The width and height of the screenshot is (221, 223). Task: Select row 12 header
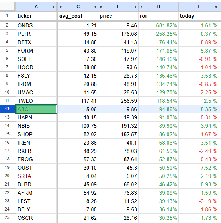[x=7, y=109]
